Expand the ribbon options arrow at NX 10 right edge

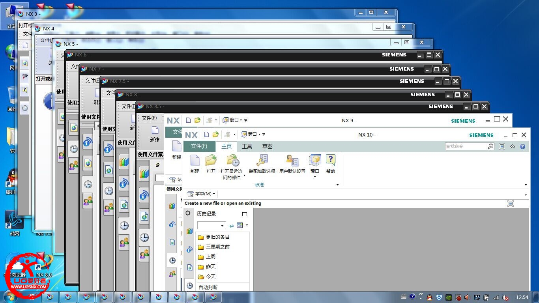(x=526, y=185)
